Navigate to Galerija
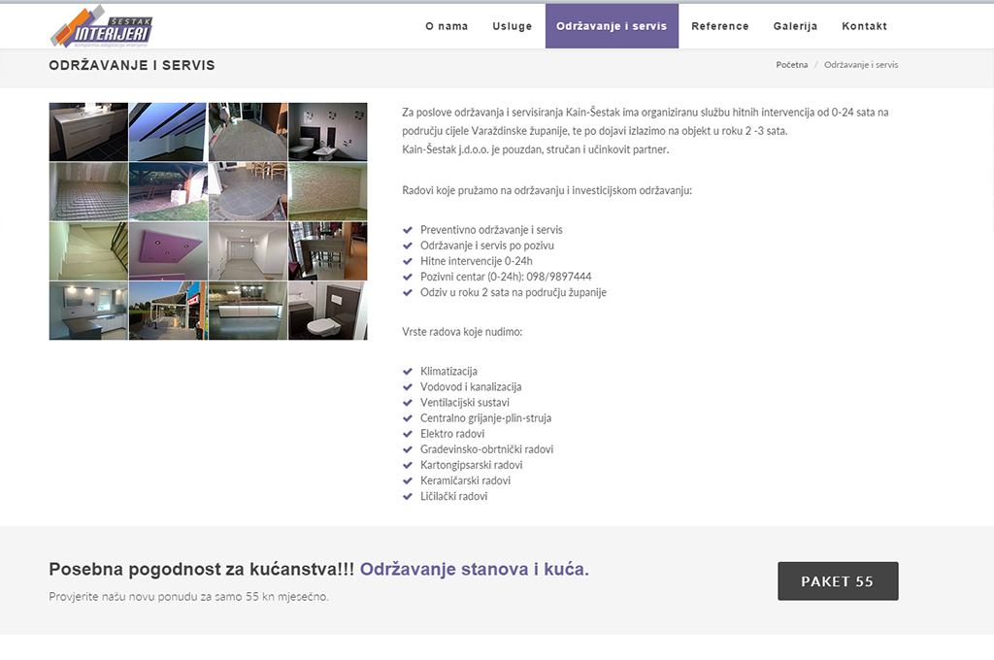Screen dimensions: 994x660 [x=795, y=26]
